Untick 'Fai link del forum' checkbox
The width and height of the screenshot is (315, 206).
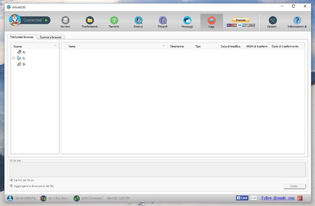11,180
